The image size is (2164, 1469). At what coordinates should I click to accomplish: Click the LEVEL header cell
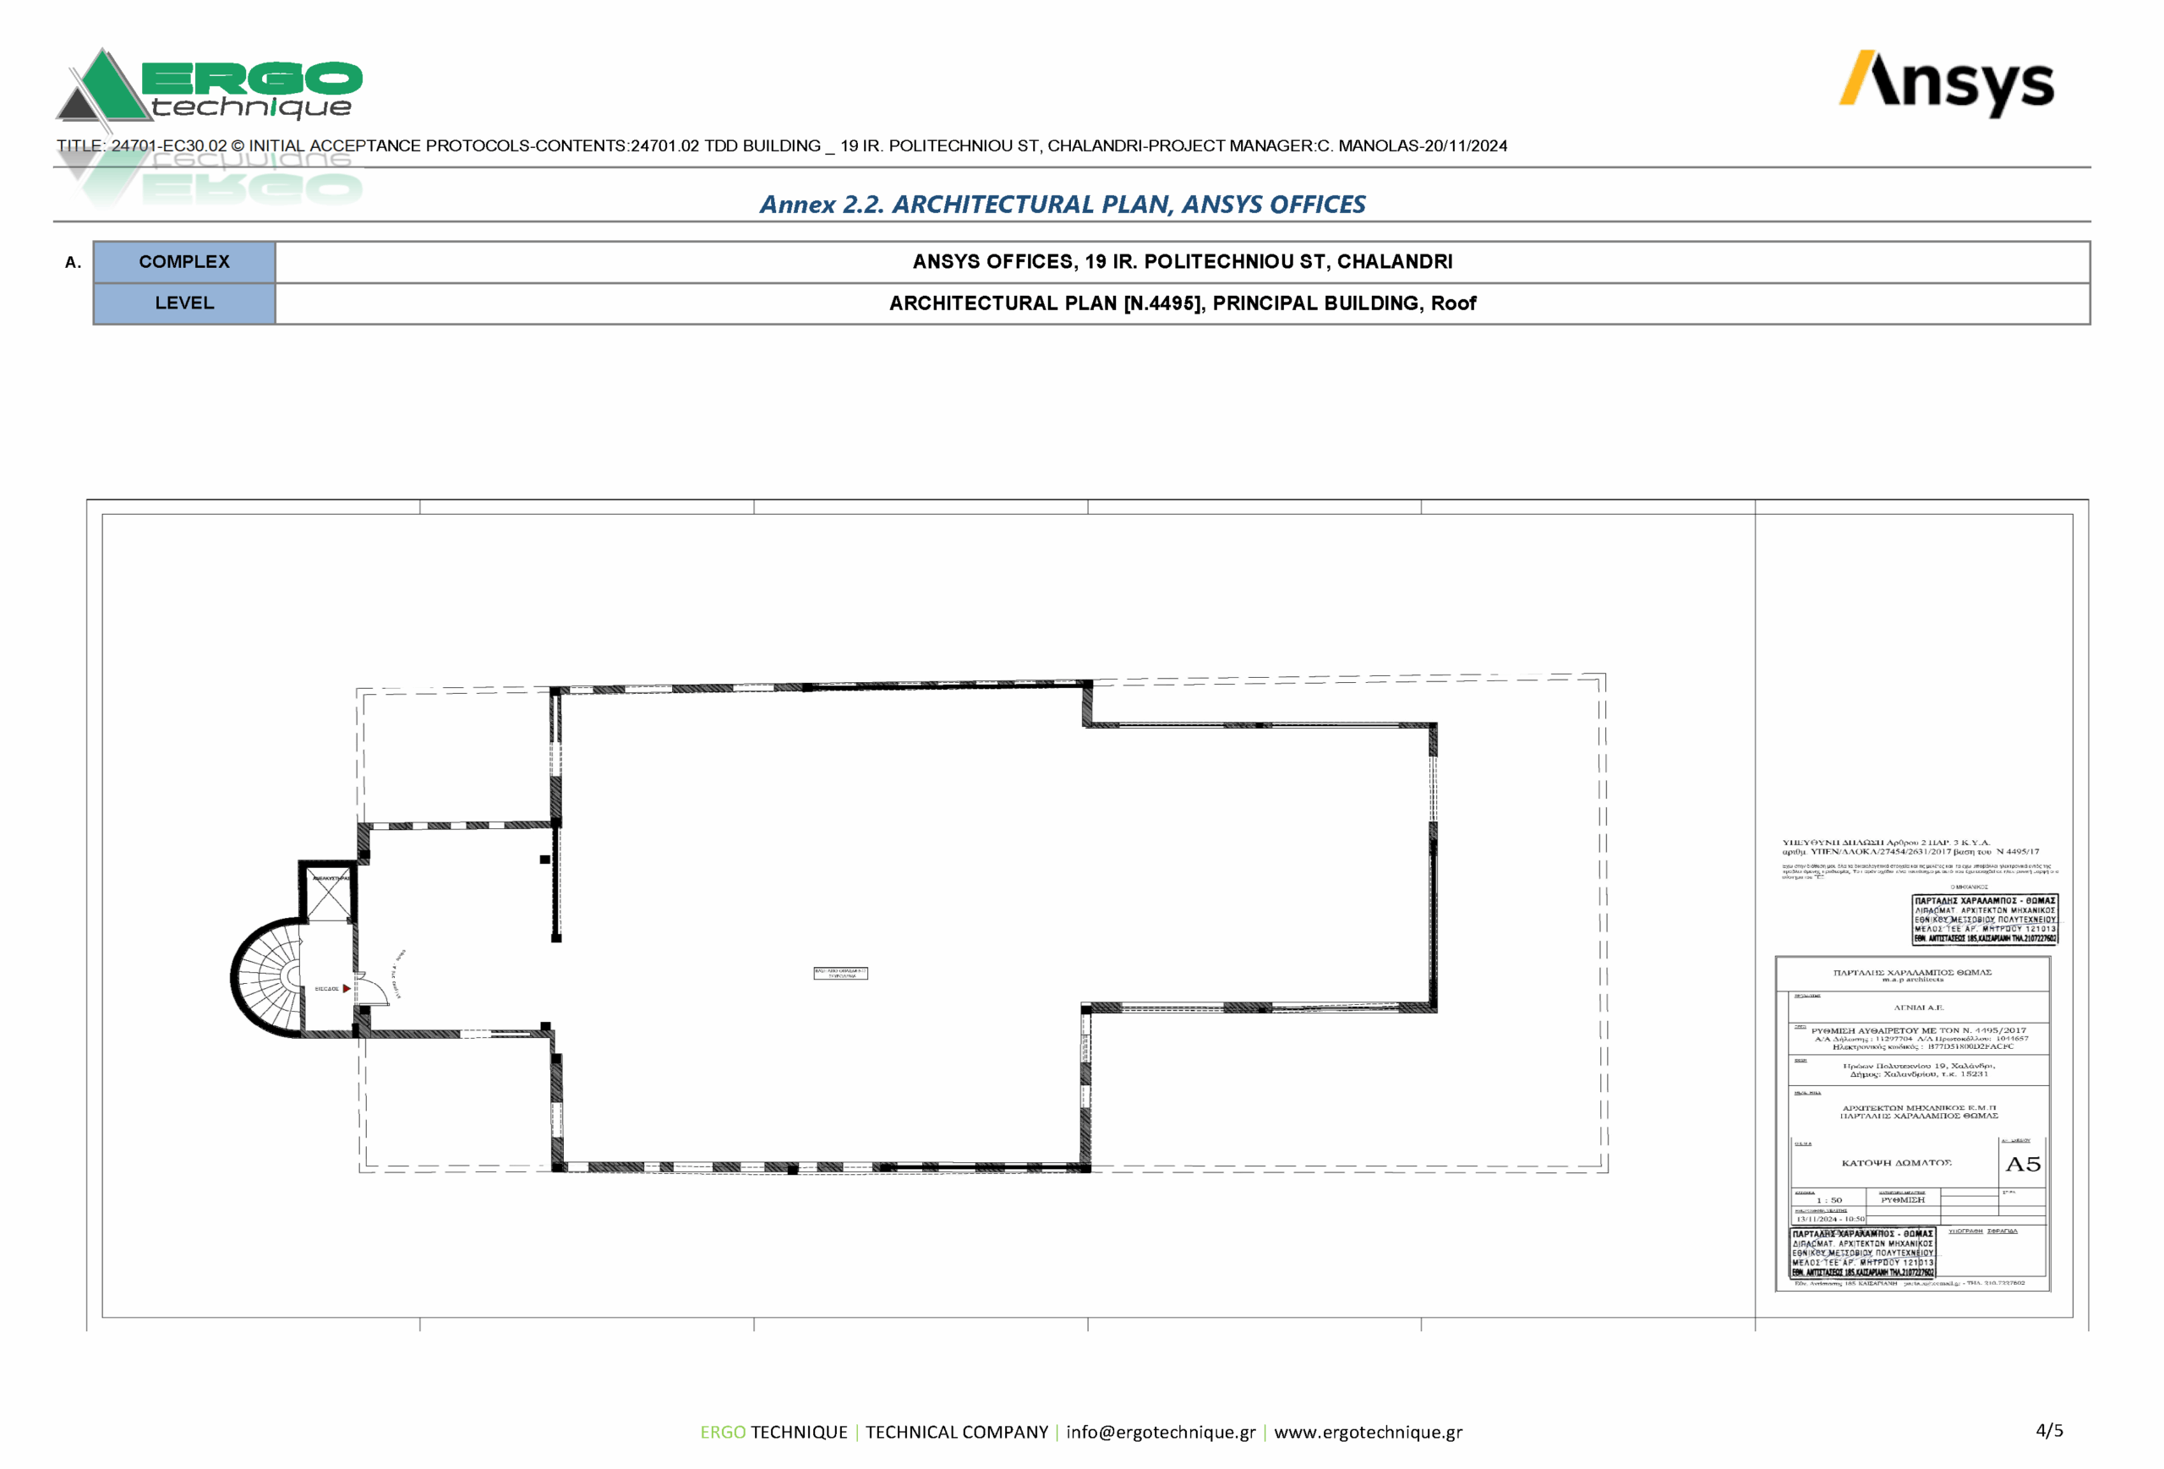[x=184, y=303]
